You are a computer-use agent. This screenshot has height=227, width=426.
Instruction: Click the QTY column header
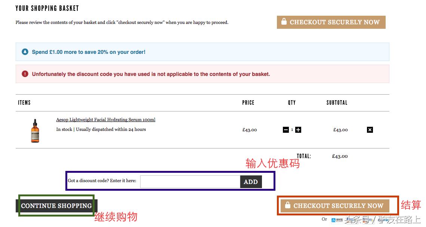291,102
